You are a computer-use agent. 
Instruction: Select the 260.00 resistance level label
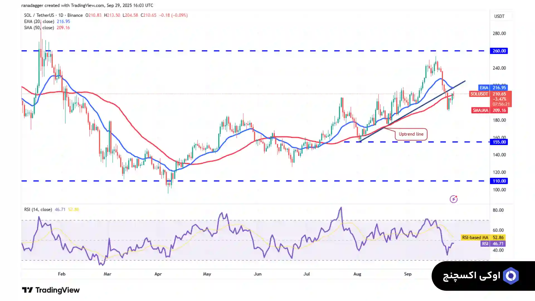(x=499, y=51)
